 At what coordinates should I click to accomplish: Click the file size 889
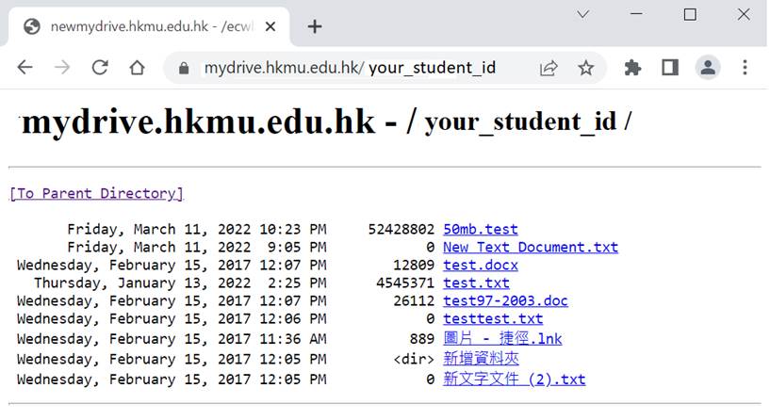point(422,339)
